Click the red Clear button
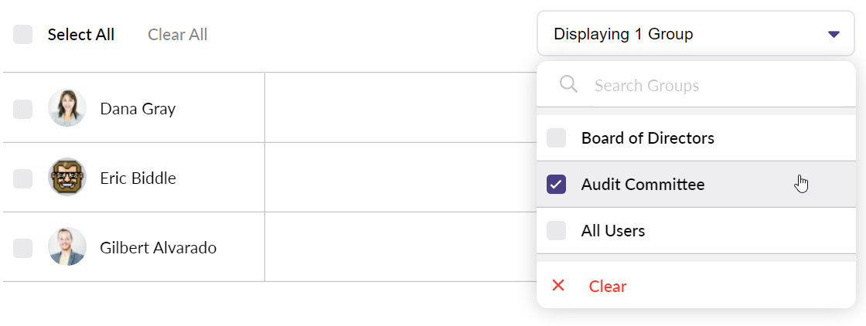Viewport: 866px width, 326px height. click(x=608, y=287)
